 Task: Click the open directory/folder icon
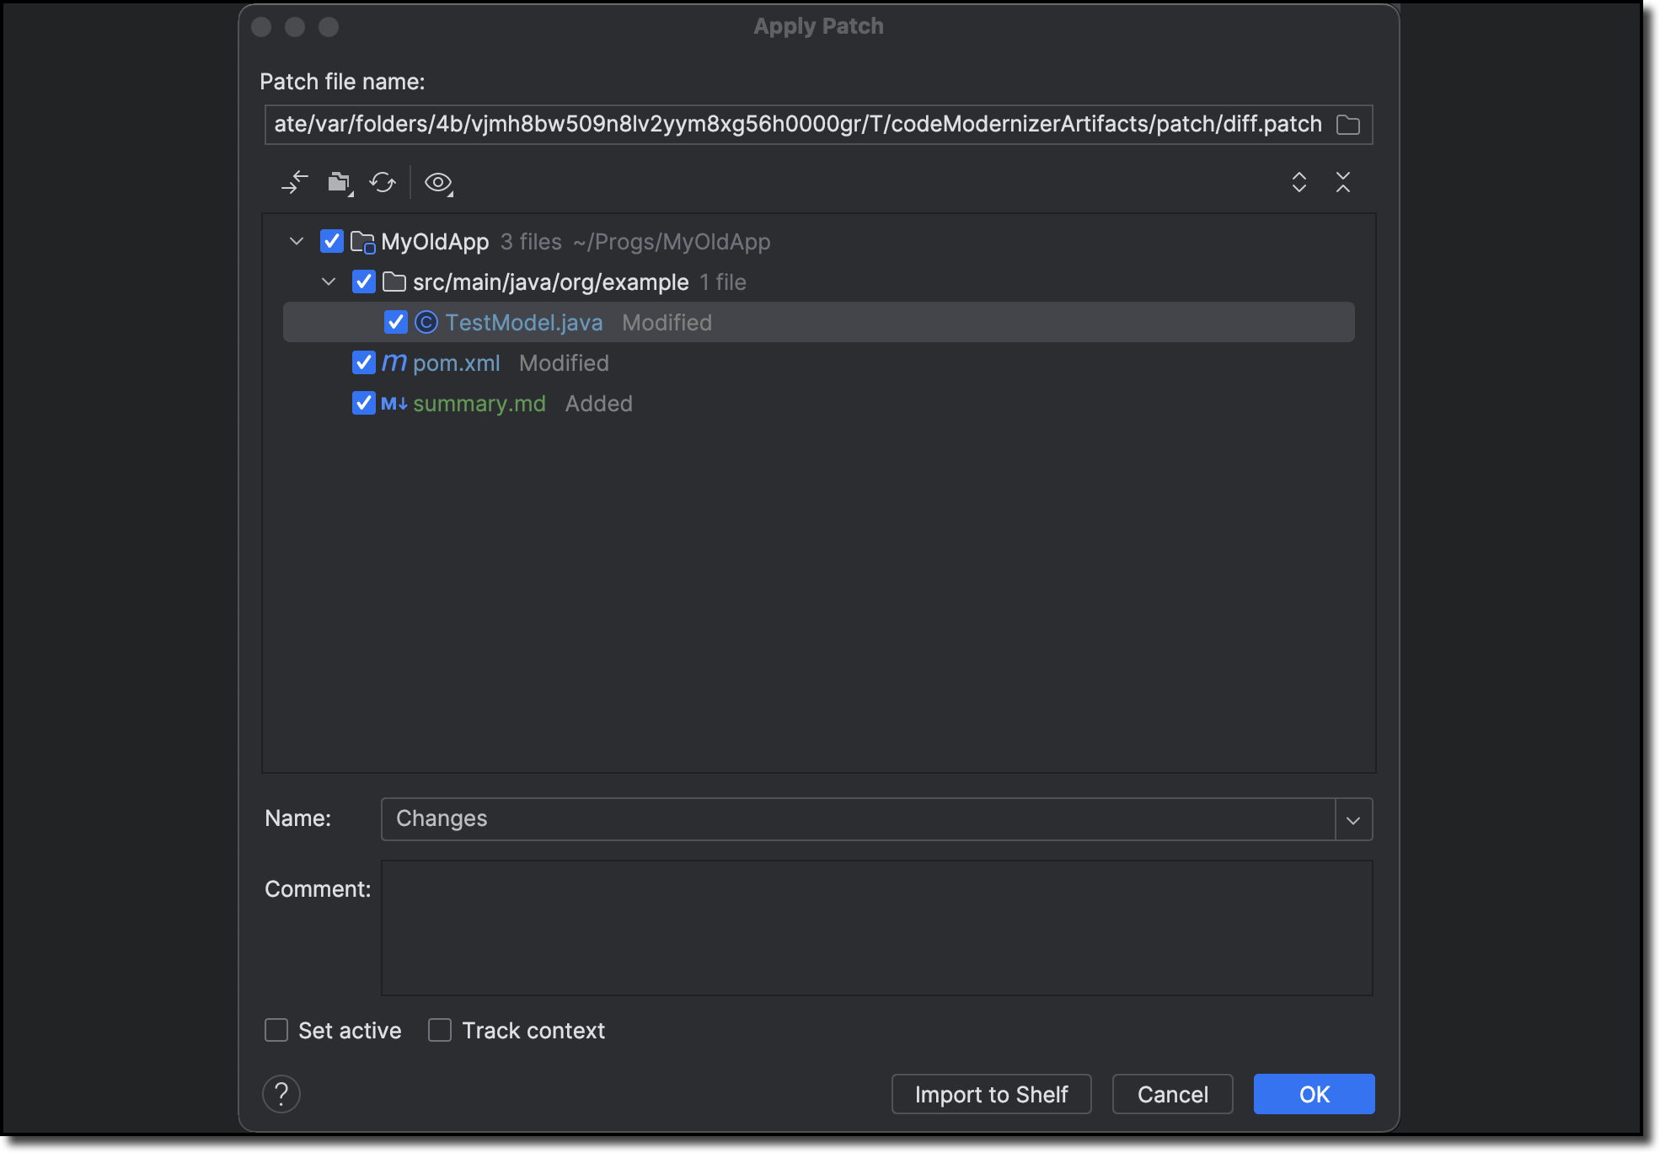click(x=342, y=182)
